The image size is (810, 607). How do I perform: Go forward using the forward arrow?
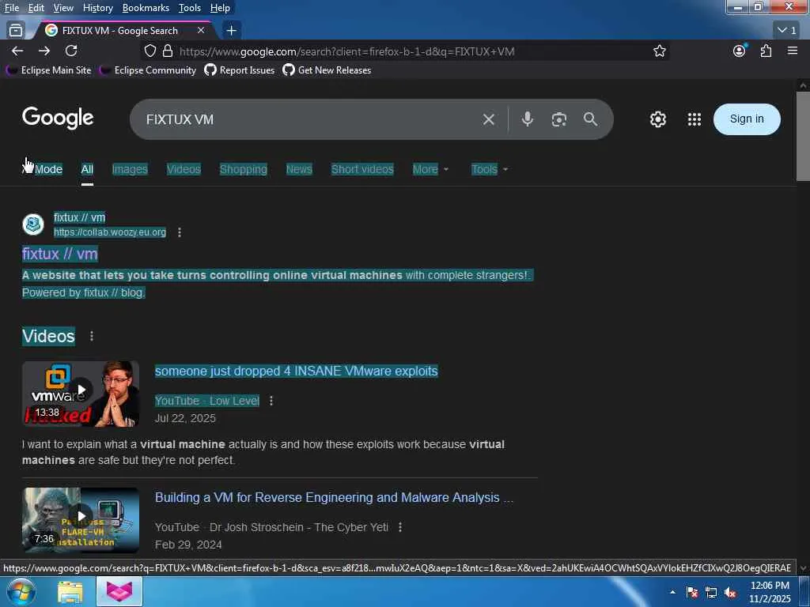[x=44, y=51]
